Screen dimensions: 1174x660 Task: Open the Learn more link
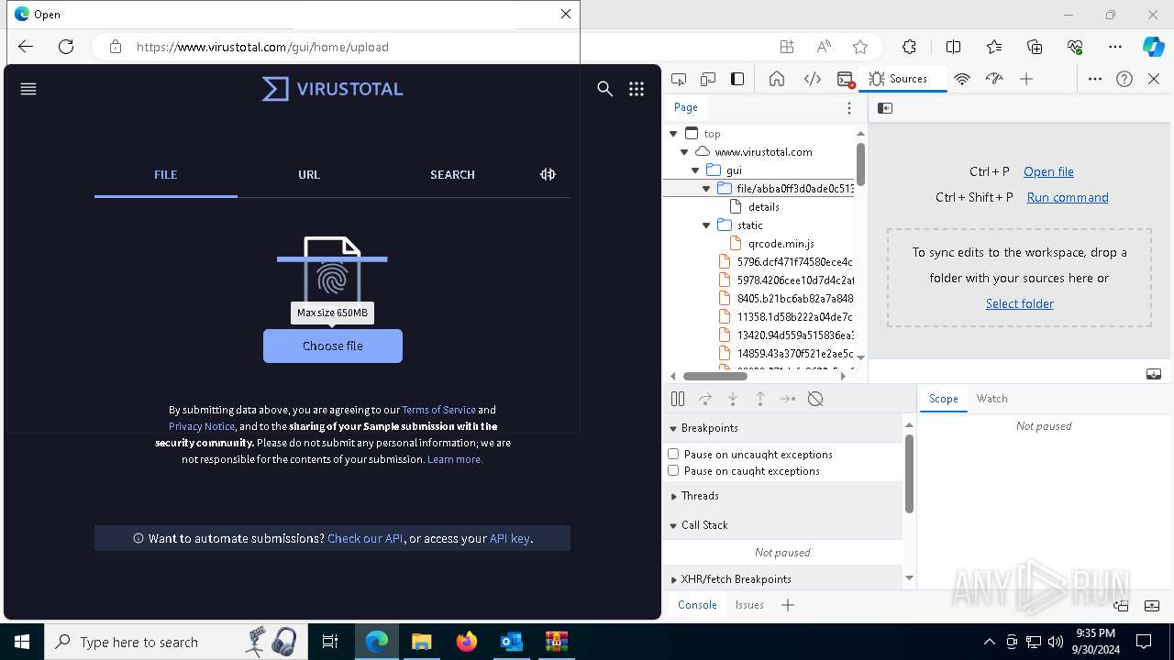coord(455,459)
